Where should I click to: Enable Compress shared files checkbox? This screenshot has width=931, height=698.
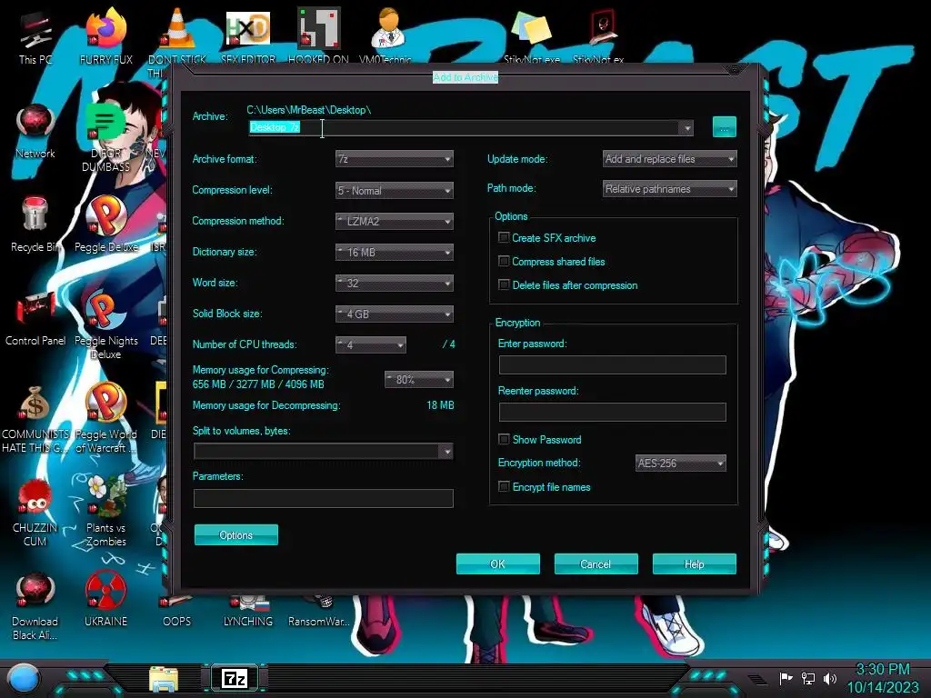(504, 261)
